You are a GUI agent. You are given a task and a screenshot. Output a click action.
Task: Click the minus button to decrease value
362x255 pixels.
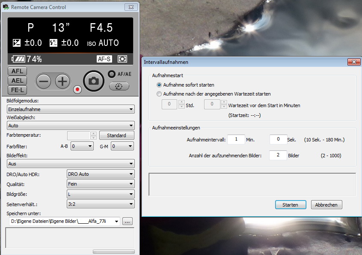43,81
